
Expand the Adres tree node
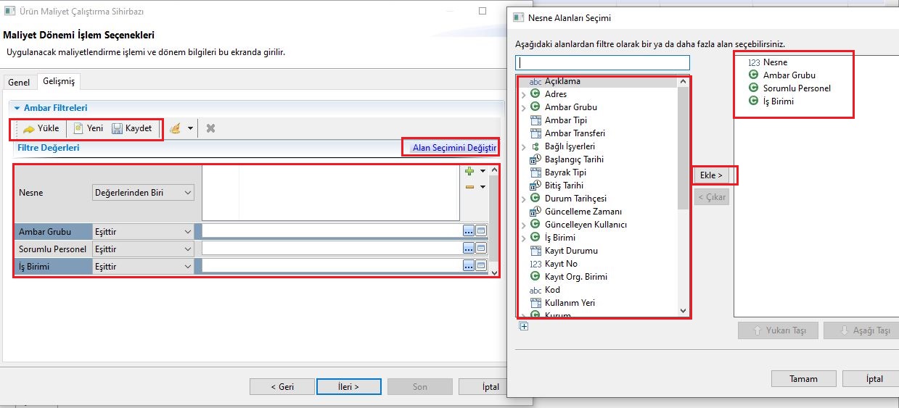tap(523, 94)
